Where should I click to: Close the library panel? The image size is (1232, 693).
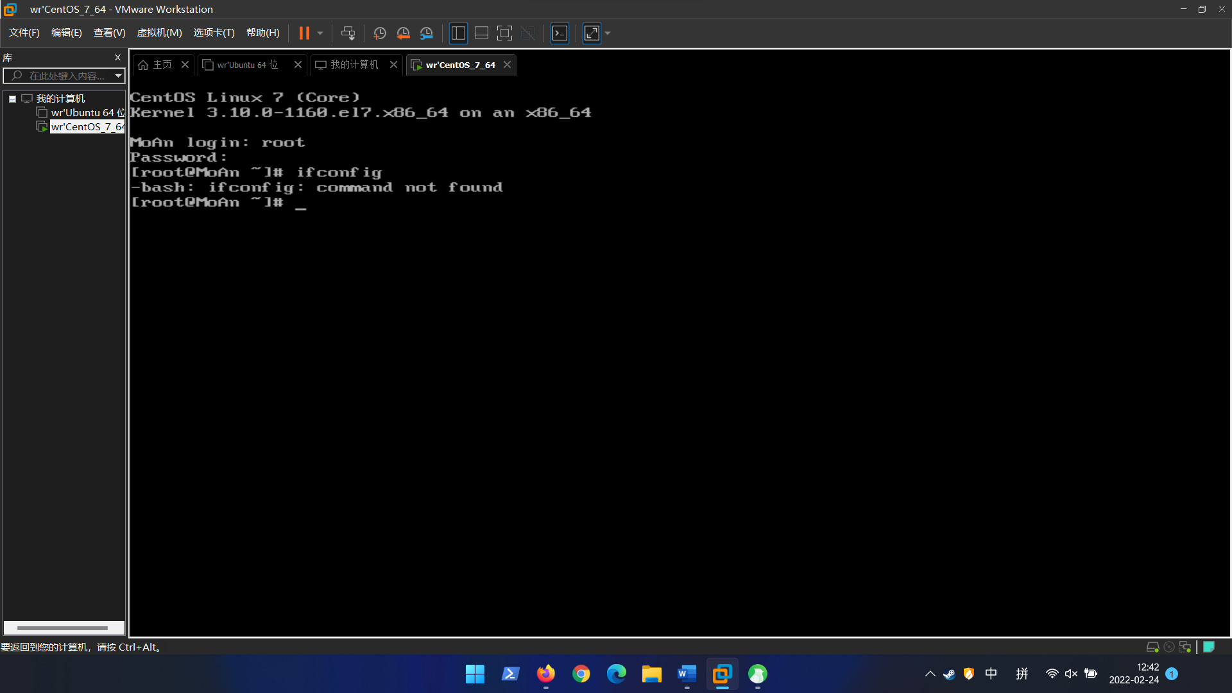click(x=117, y=58)
